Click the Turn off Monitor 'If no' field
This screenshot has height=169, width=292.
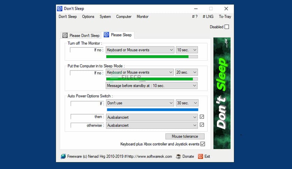[x=86, y=50]
